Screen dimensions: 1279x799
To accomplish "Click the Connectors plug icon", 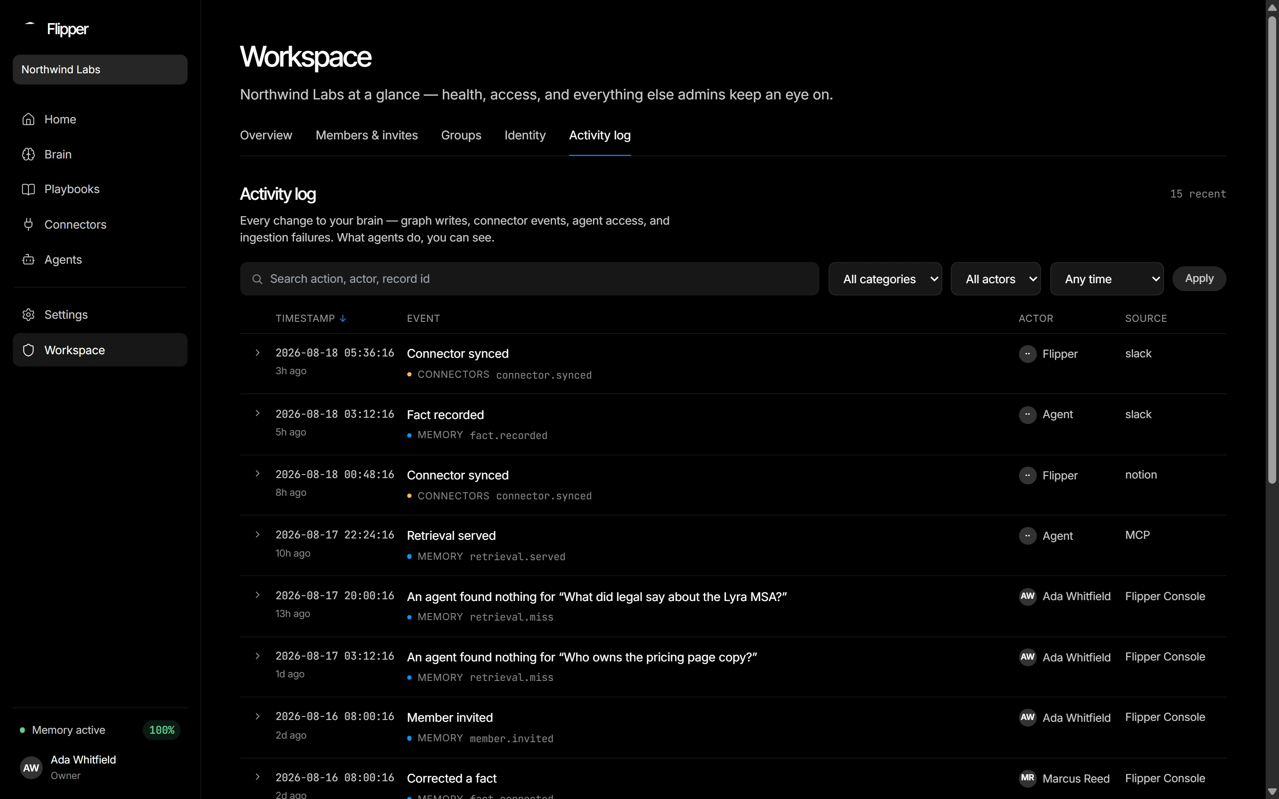I will (28, 225).
